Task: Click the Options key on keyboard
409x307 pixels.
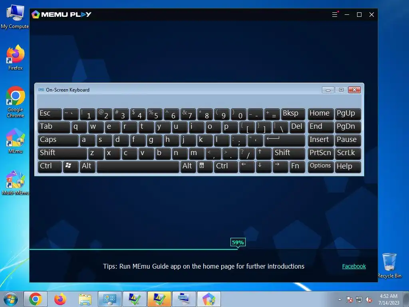Action: [x=321, y=167]
